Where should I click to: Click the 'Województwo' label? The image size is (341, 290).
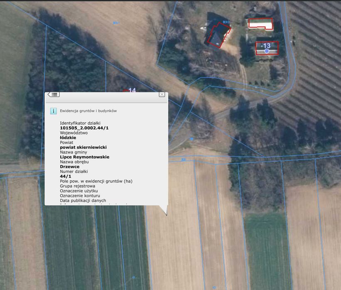click(74, 133)
